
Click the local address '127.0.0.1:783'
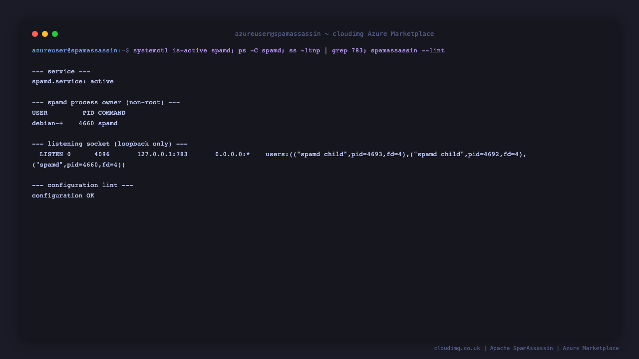point(162,155)
